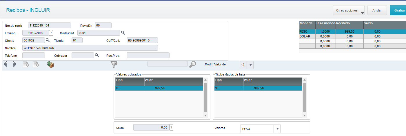
Task: Click the funnel filter icon
Action: tap(114, 65)
